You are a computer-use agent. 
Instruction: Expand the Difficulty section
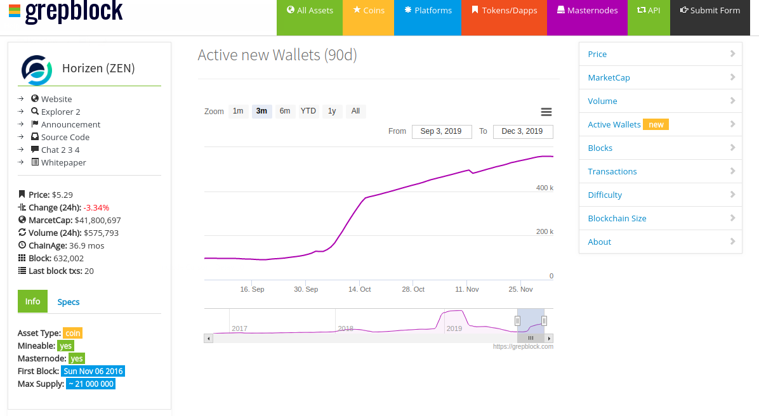point(660,195)
